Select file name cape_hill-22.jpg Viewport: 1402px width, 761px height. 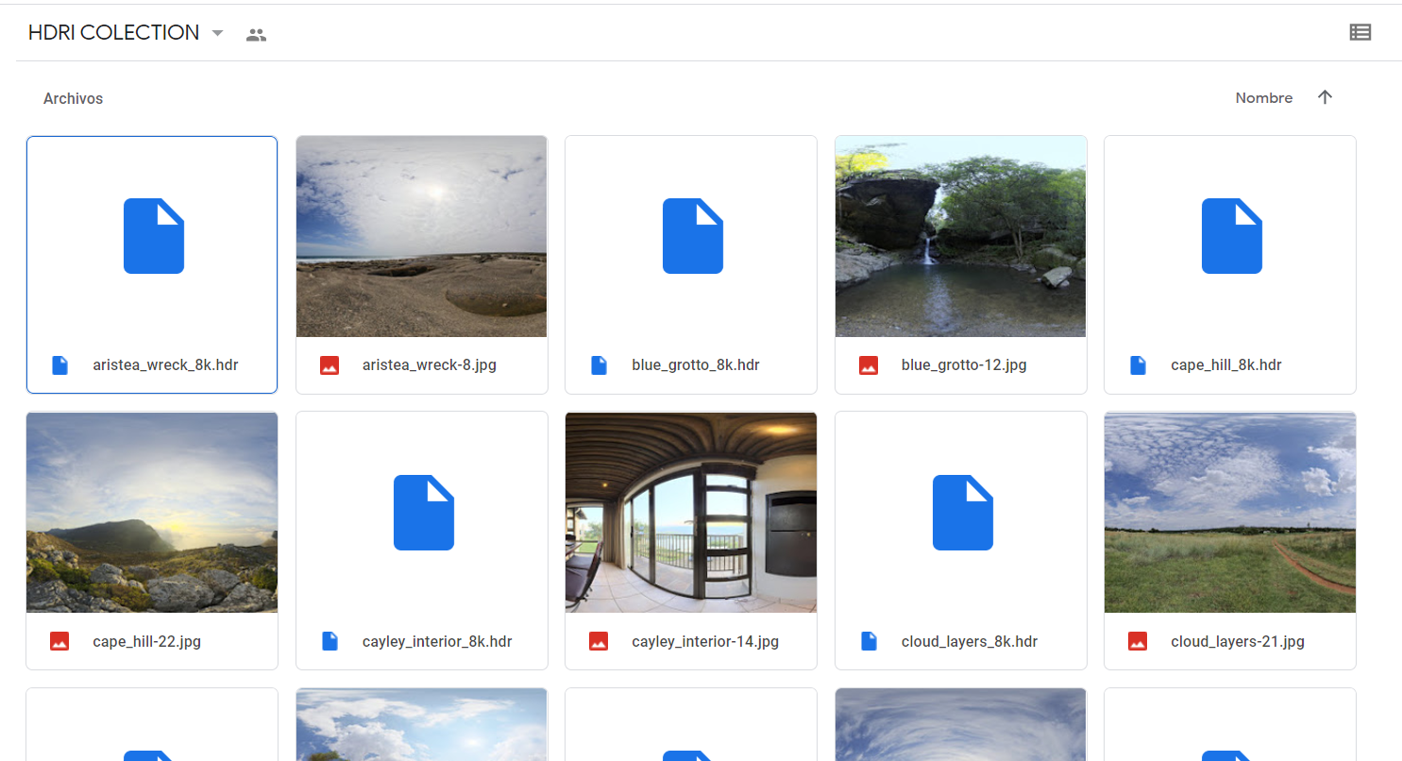click(146, 641)
